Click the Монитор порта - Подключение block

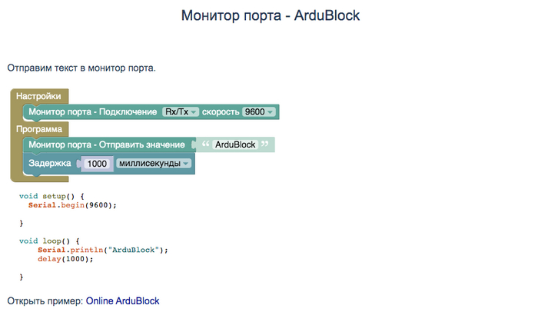pyautogui.click(x=92, y=112)
